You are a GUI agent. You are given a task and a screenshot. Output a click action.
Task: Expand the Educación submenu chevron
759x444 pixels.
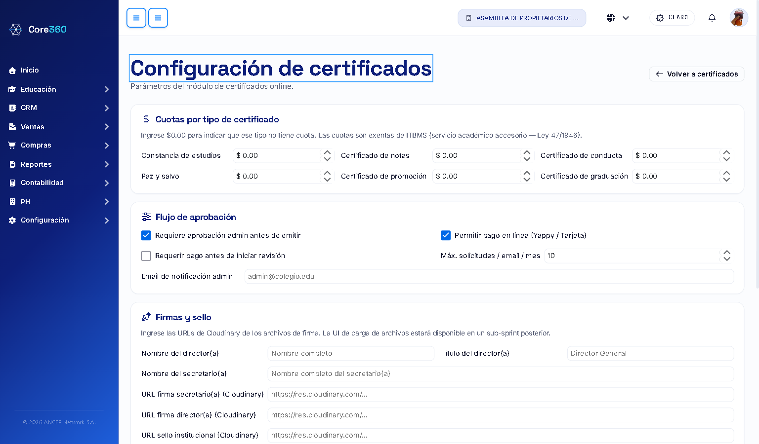click(107, 89)
